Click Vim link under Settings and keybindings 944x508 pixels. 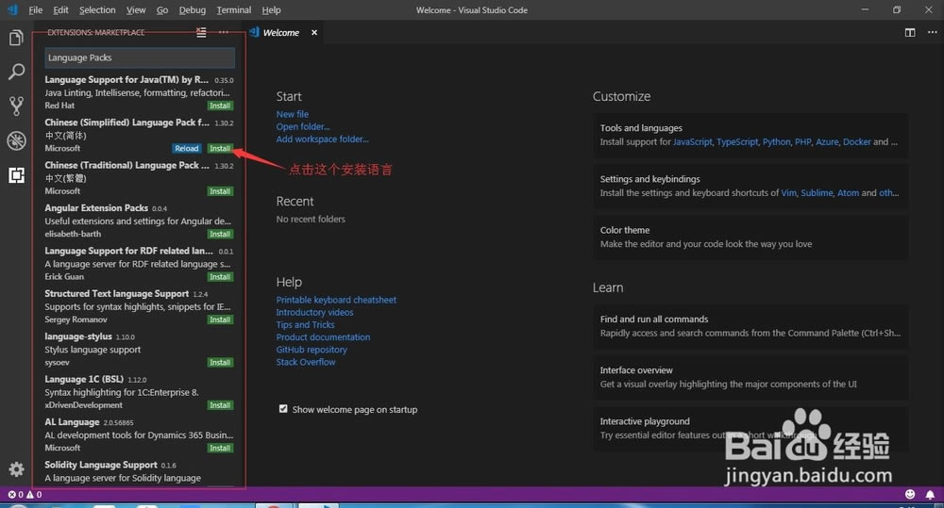click(x=788, y=193)
